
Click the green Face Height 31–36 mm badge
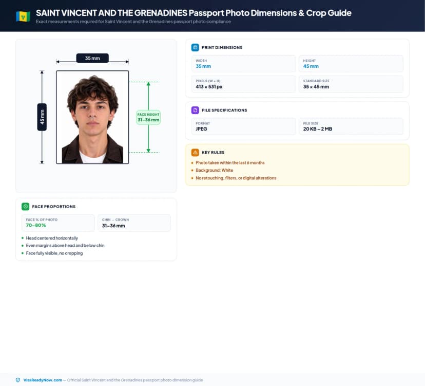pyautogui.click(x=148, y=117)
